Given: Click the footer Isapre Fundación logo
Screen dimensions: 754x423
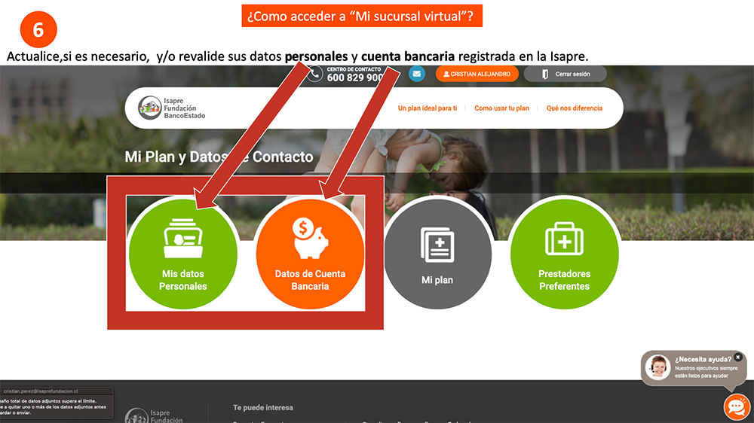Looking at the screenshot, I should pos(154,415).
